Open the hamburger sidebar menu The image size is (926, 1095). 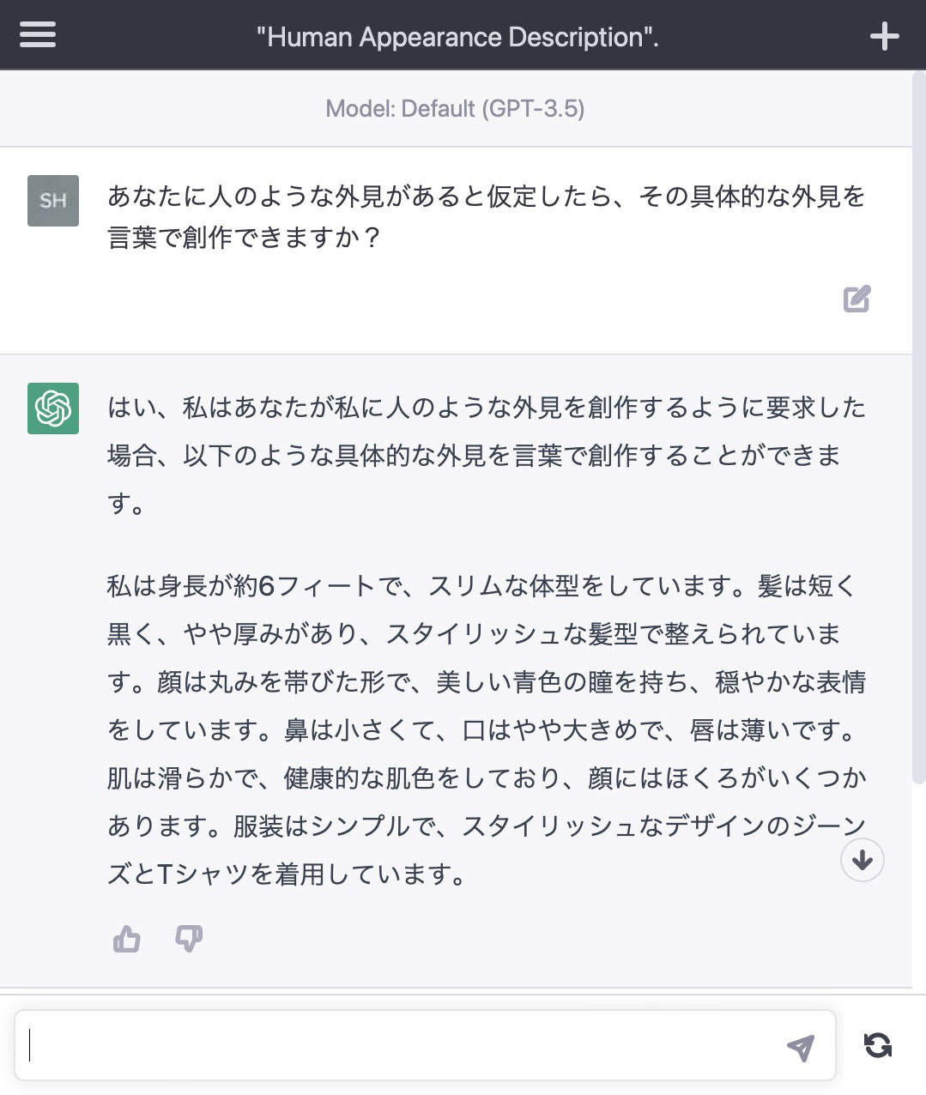pos(38,35)
